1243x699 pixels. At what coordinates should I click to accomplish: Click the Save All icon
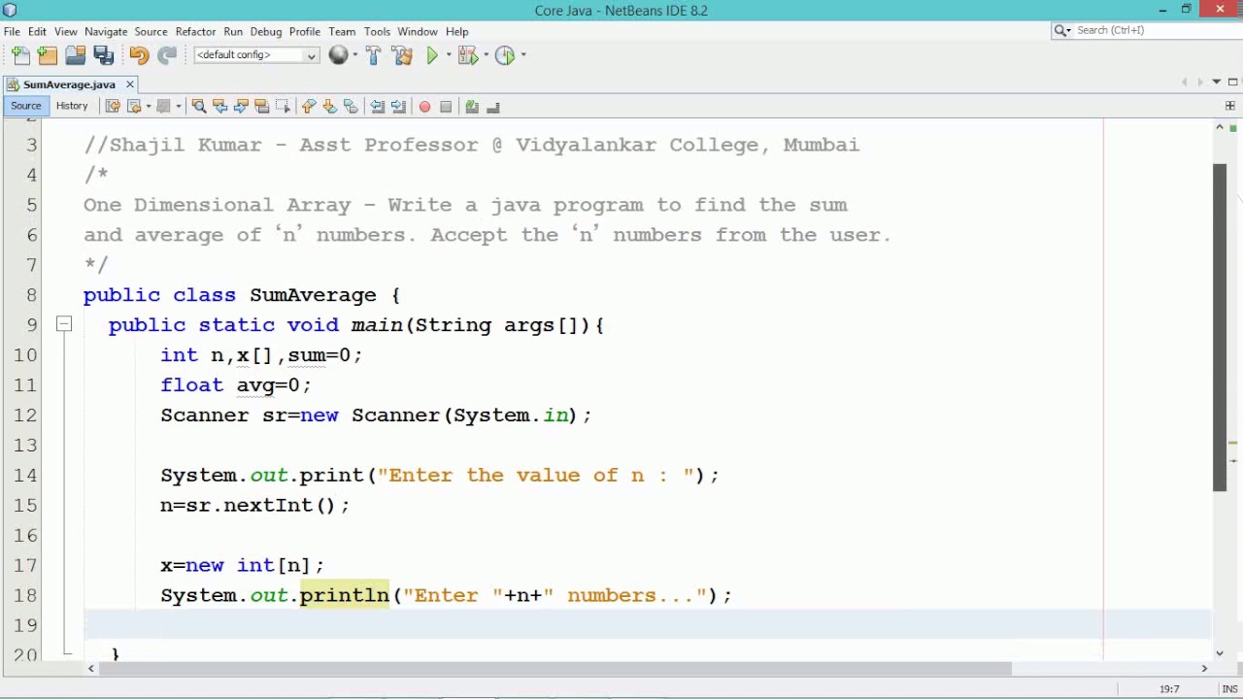(x=104, y=55)
